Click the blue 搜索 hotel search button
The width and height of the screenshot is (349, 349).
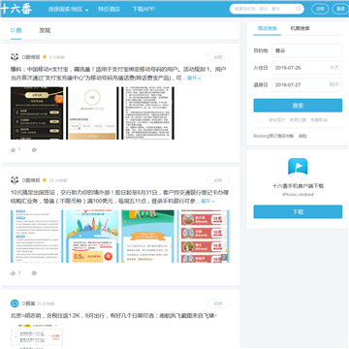tap(298, 106)
